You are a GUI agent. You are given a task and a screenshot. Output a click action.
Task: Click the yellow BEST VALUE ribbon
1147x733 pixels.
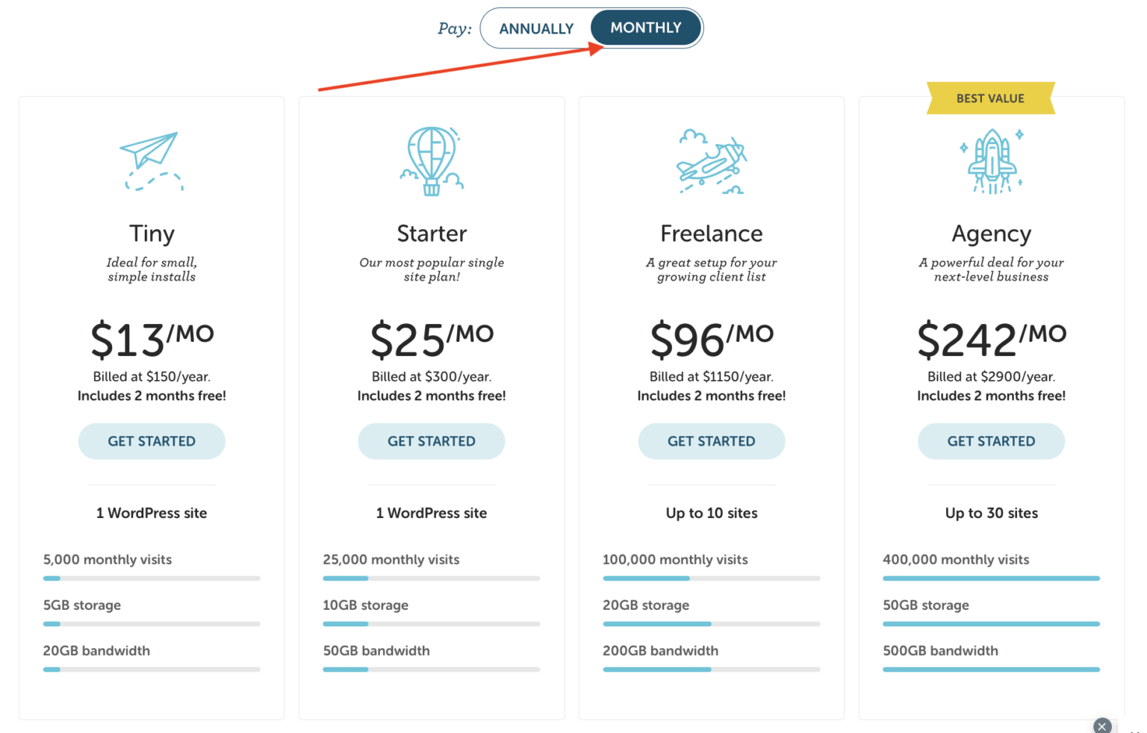(x=991, y=98)
